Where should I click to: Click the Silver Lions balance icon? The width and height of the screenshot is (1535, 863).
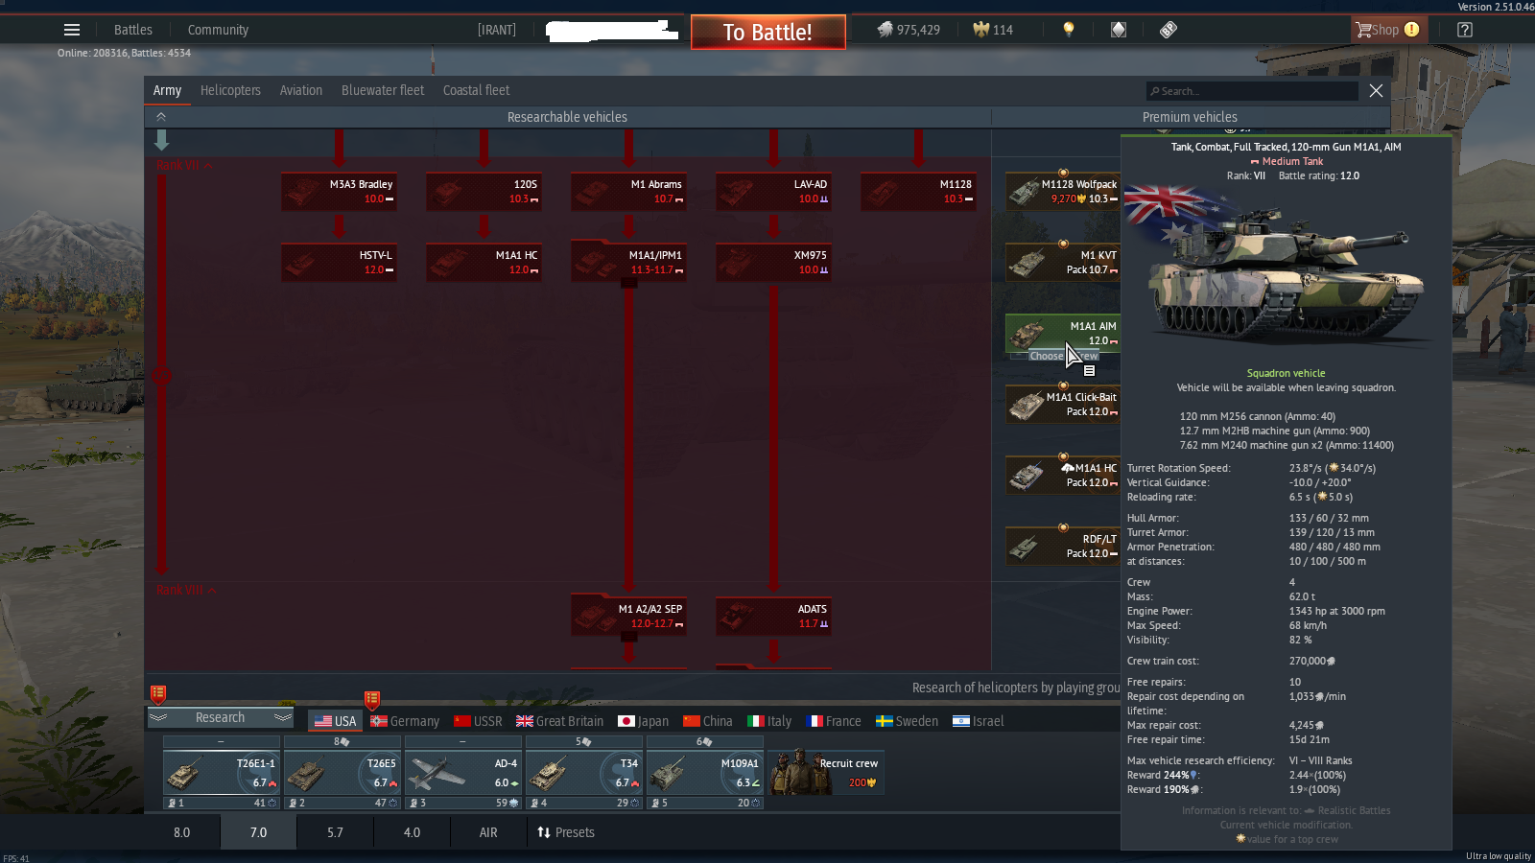tap(885, 30)
